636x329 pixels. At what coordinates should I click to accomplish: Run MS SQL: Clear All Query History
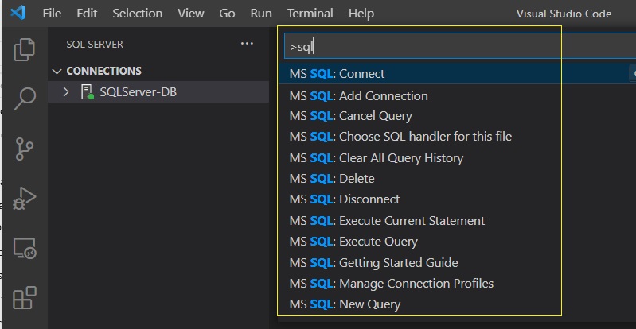coord(457,157)
